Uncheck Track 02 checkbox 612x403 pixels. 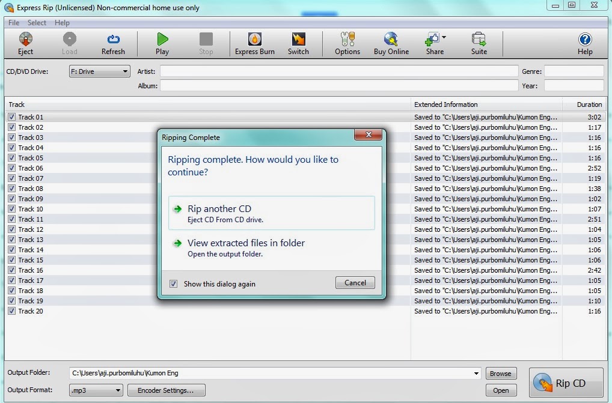11,127
